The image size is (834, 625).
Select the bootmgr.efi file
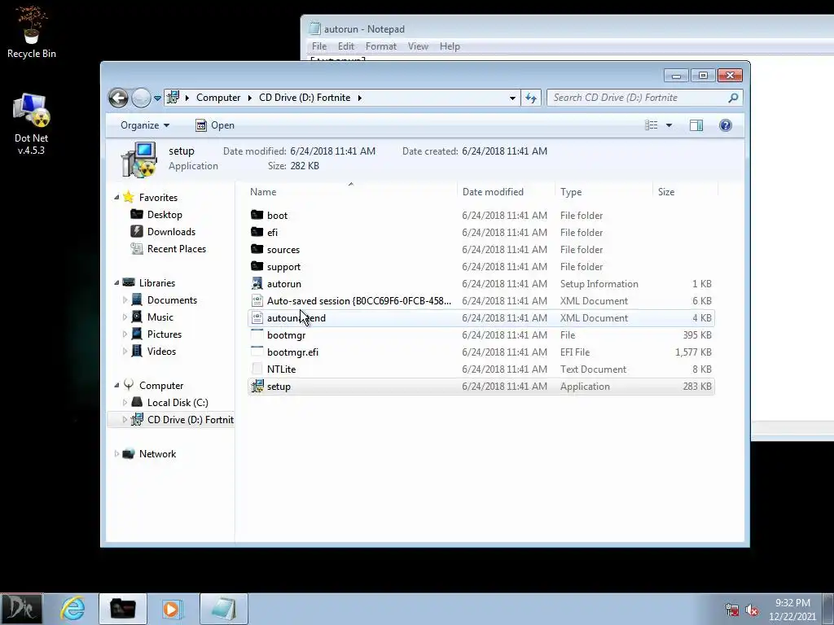[481, 352]
